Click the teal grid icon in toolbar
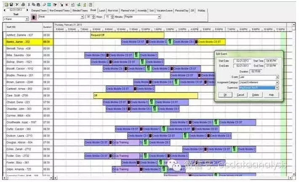This screenshot has width=299, height=182. [x=49, y=4]
